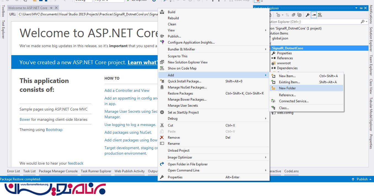Screen dimensions: 374x196
Task: Click the icon beside Manage NuGet Packages
Action: [162, 87]
